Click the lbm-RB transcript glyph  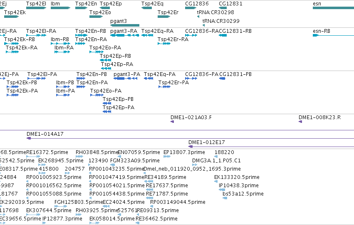[60, 44]
